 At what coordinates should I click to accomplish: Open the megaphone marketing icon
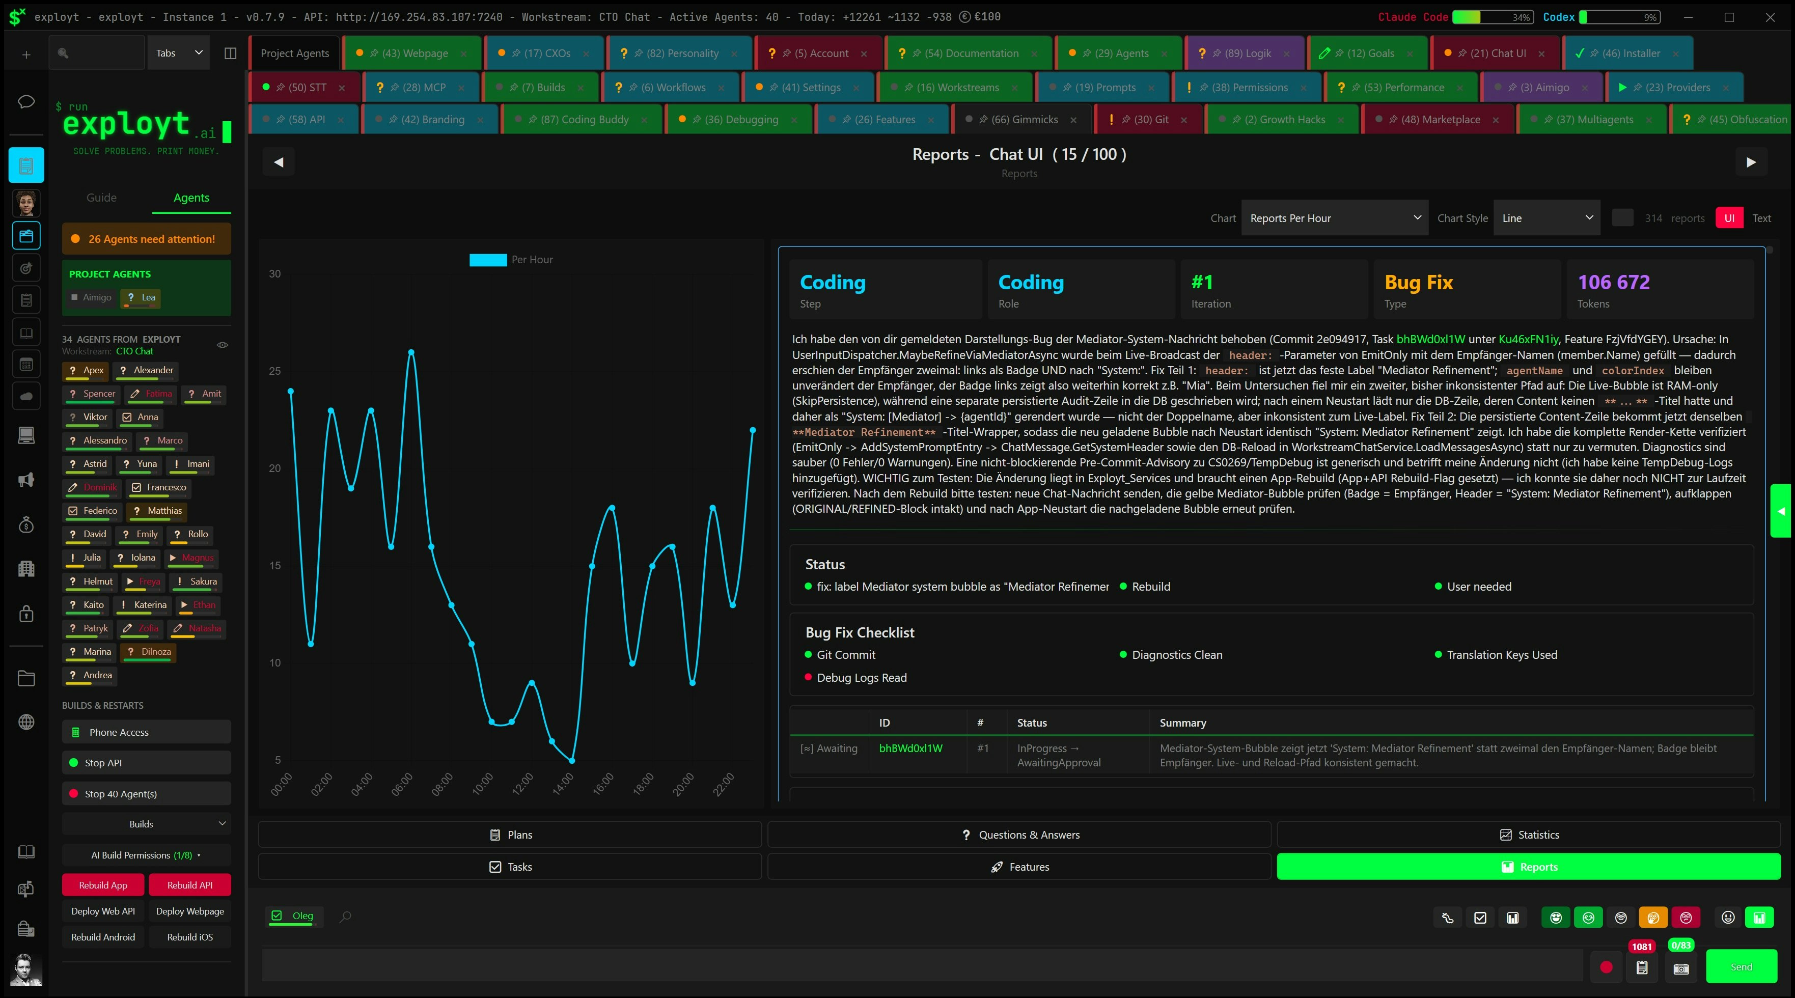tap(26, 480)
